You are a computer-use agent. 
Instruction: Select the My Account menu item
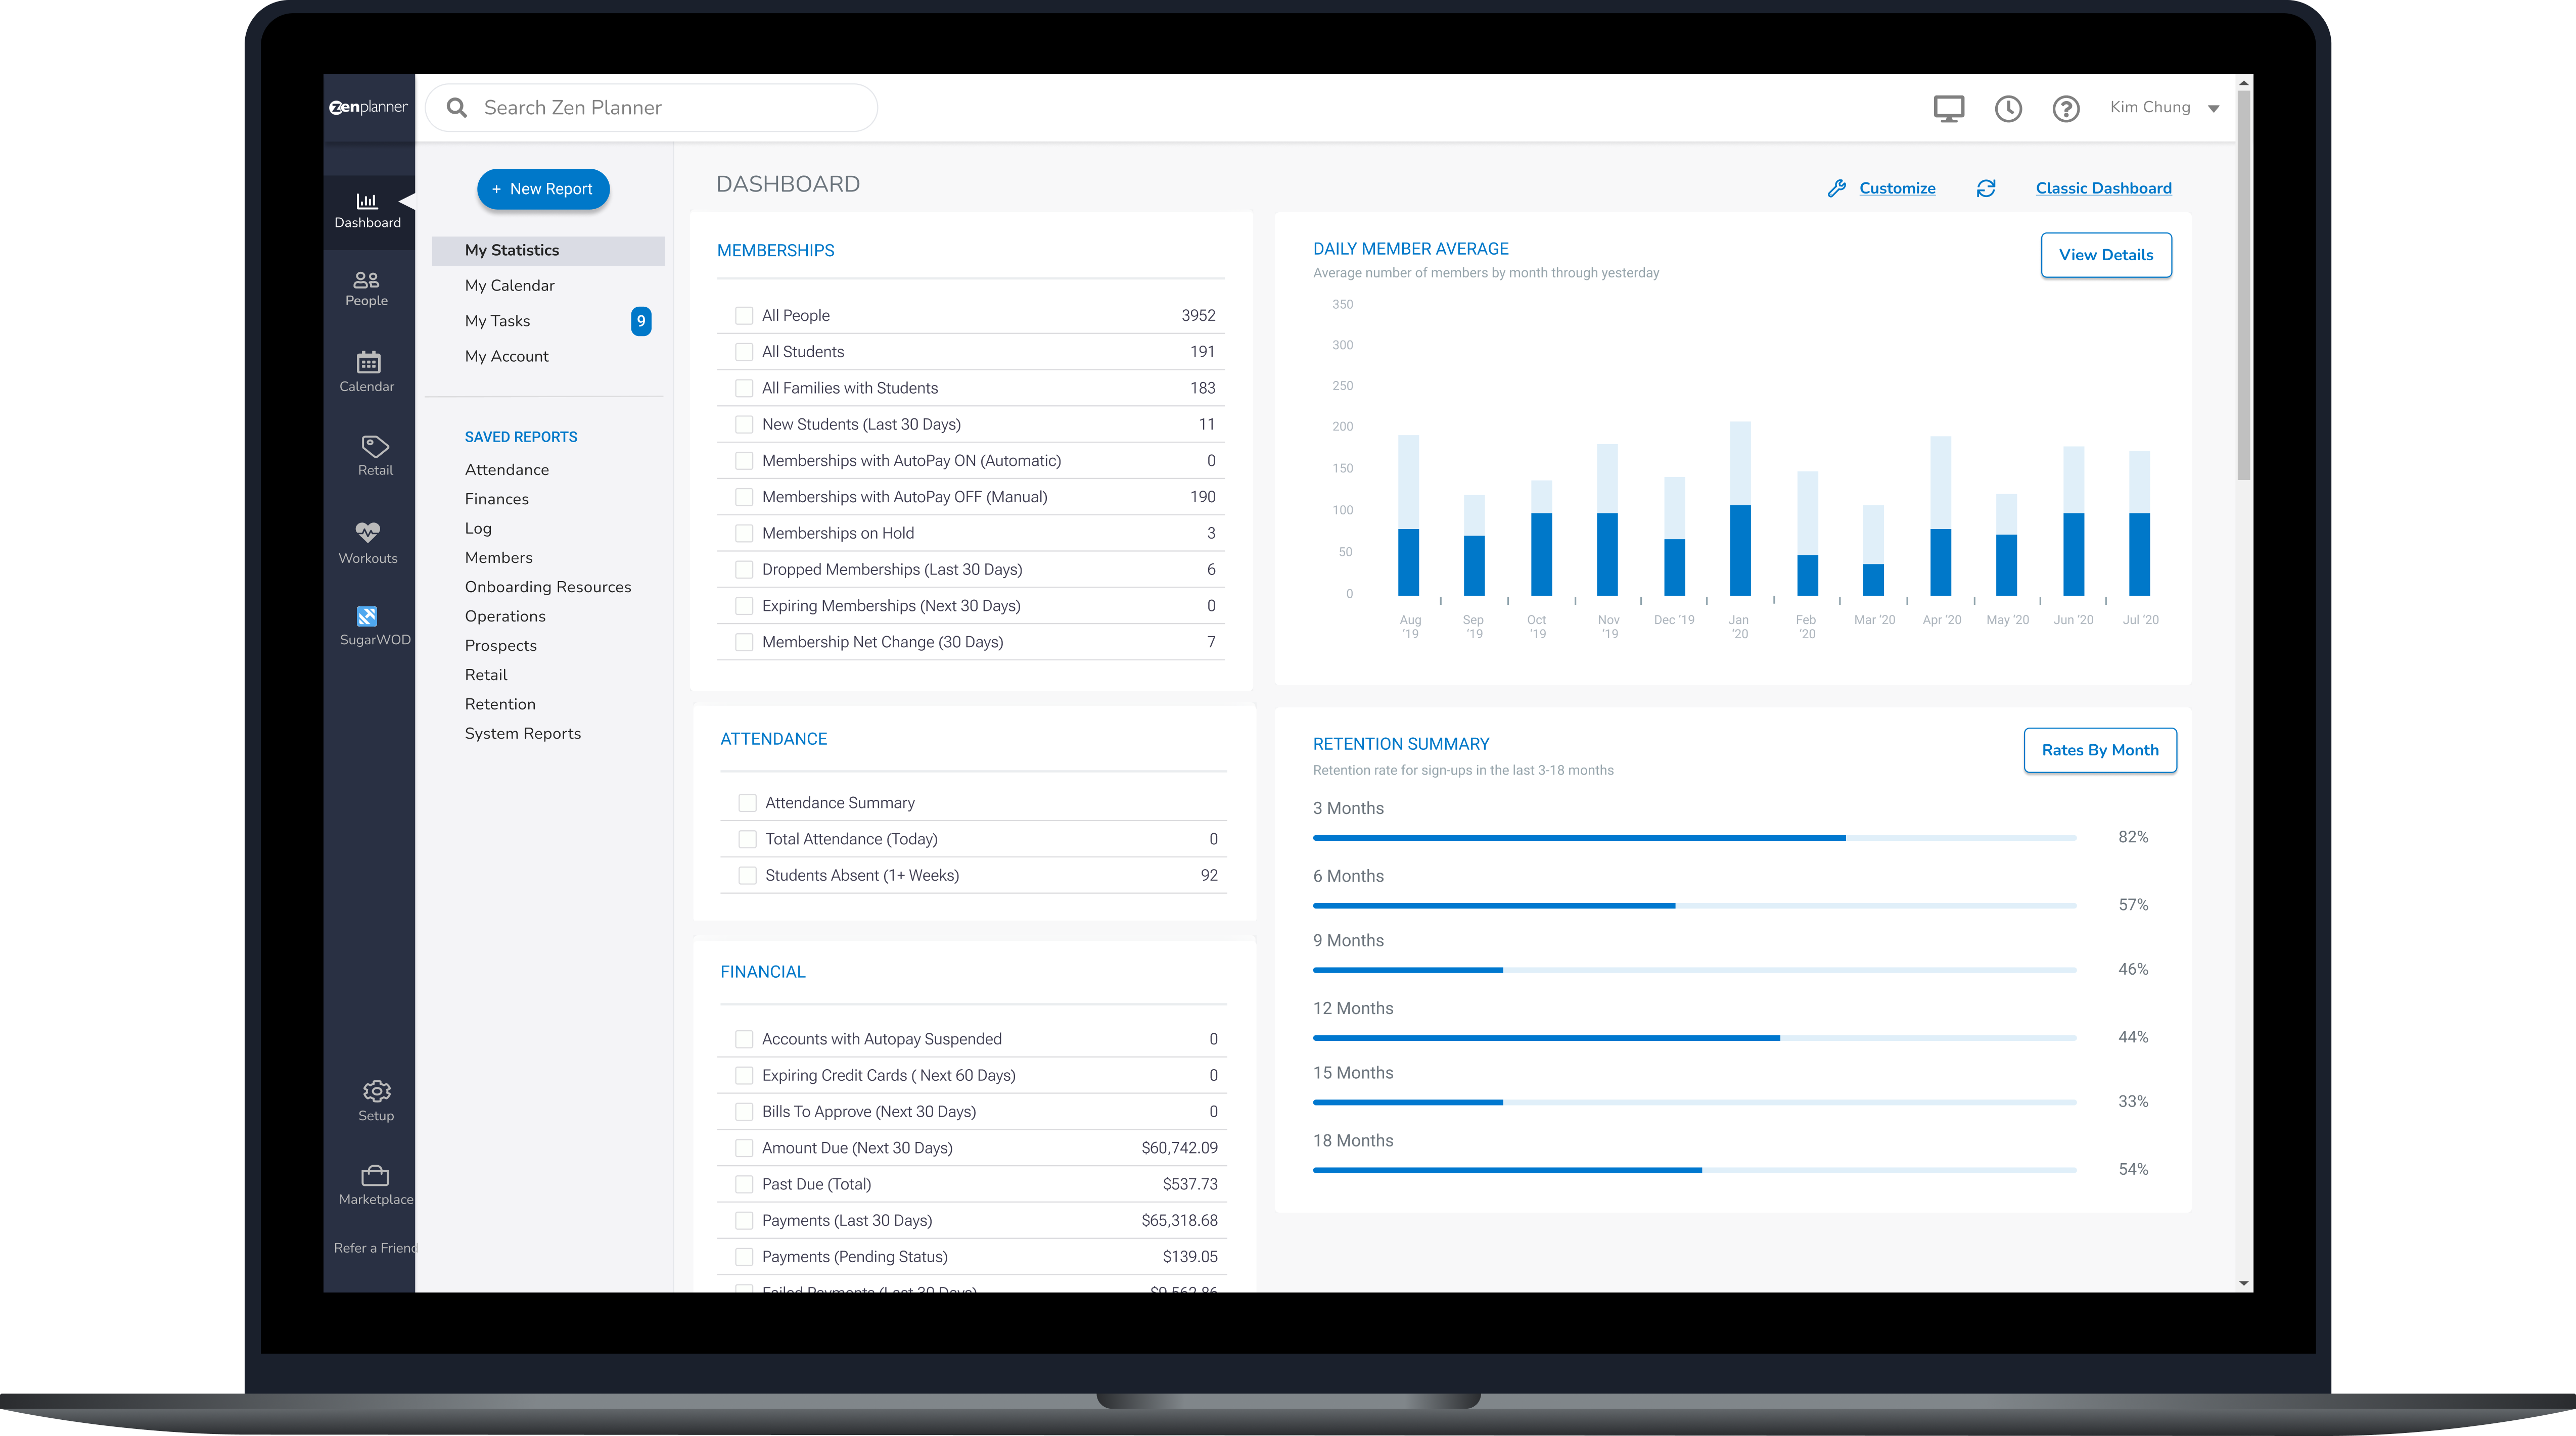pyautogui.click(x=507, y=356)
